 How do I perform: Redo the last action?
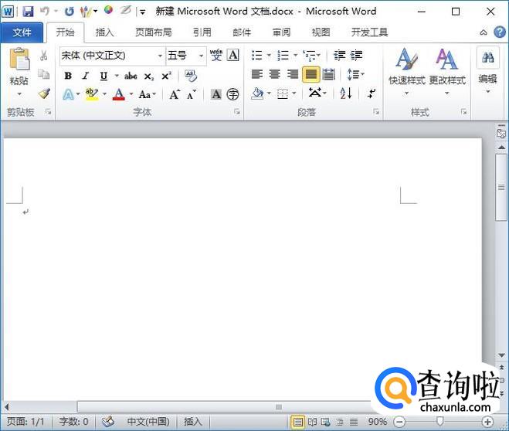69,12
